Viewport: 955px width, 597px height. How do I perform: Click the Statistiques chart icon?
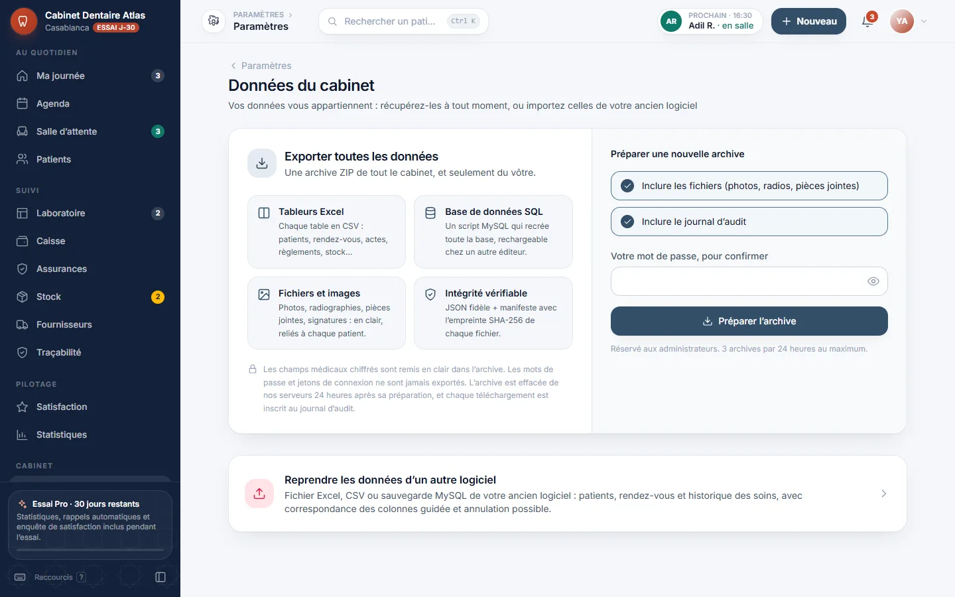[x=23, y=434]
